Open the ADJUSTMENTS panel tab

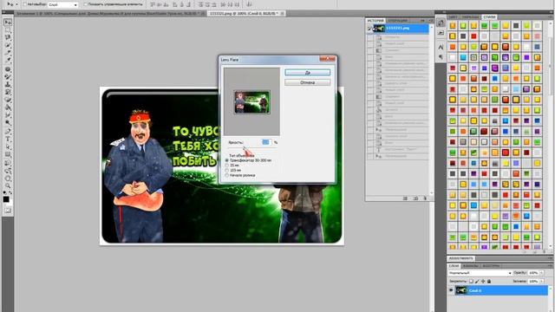[461, 258]
